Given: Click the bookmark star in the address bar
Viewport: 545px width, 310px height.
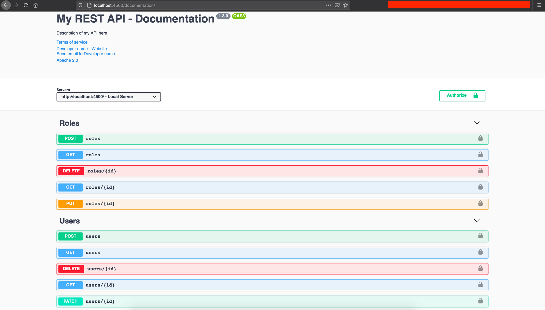Looking at the screenshot, I should [346, 5].
